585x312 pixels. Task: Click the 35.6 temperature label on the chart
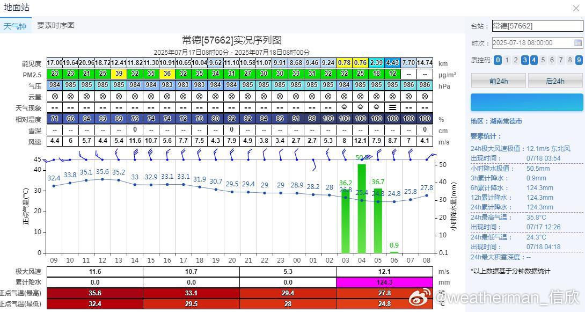point(103,172)
